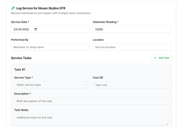Expand the Select service type dropdown
Screen dimensions: 184x127
pyautogui.click(x=52, y=85)
